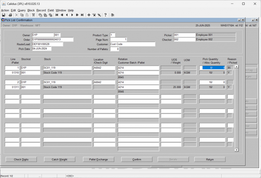Open the Field menu
The height and width of the screenshot is (178, 261).
pos(51,10)
